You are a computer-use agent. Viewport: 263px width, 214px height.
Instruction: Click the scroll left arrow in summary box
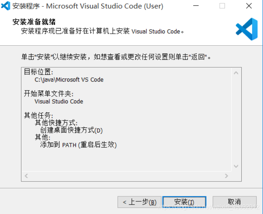pyautogui.click(x=26, y=176)
